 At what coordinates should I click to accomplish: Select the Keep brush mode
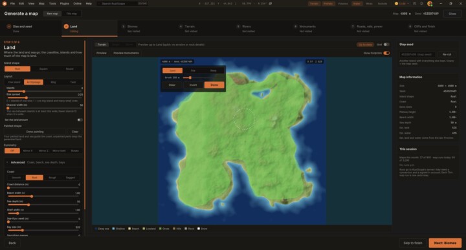pyautogui.click(x=213, y=70)
